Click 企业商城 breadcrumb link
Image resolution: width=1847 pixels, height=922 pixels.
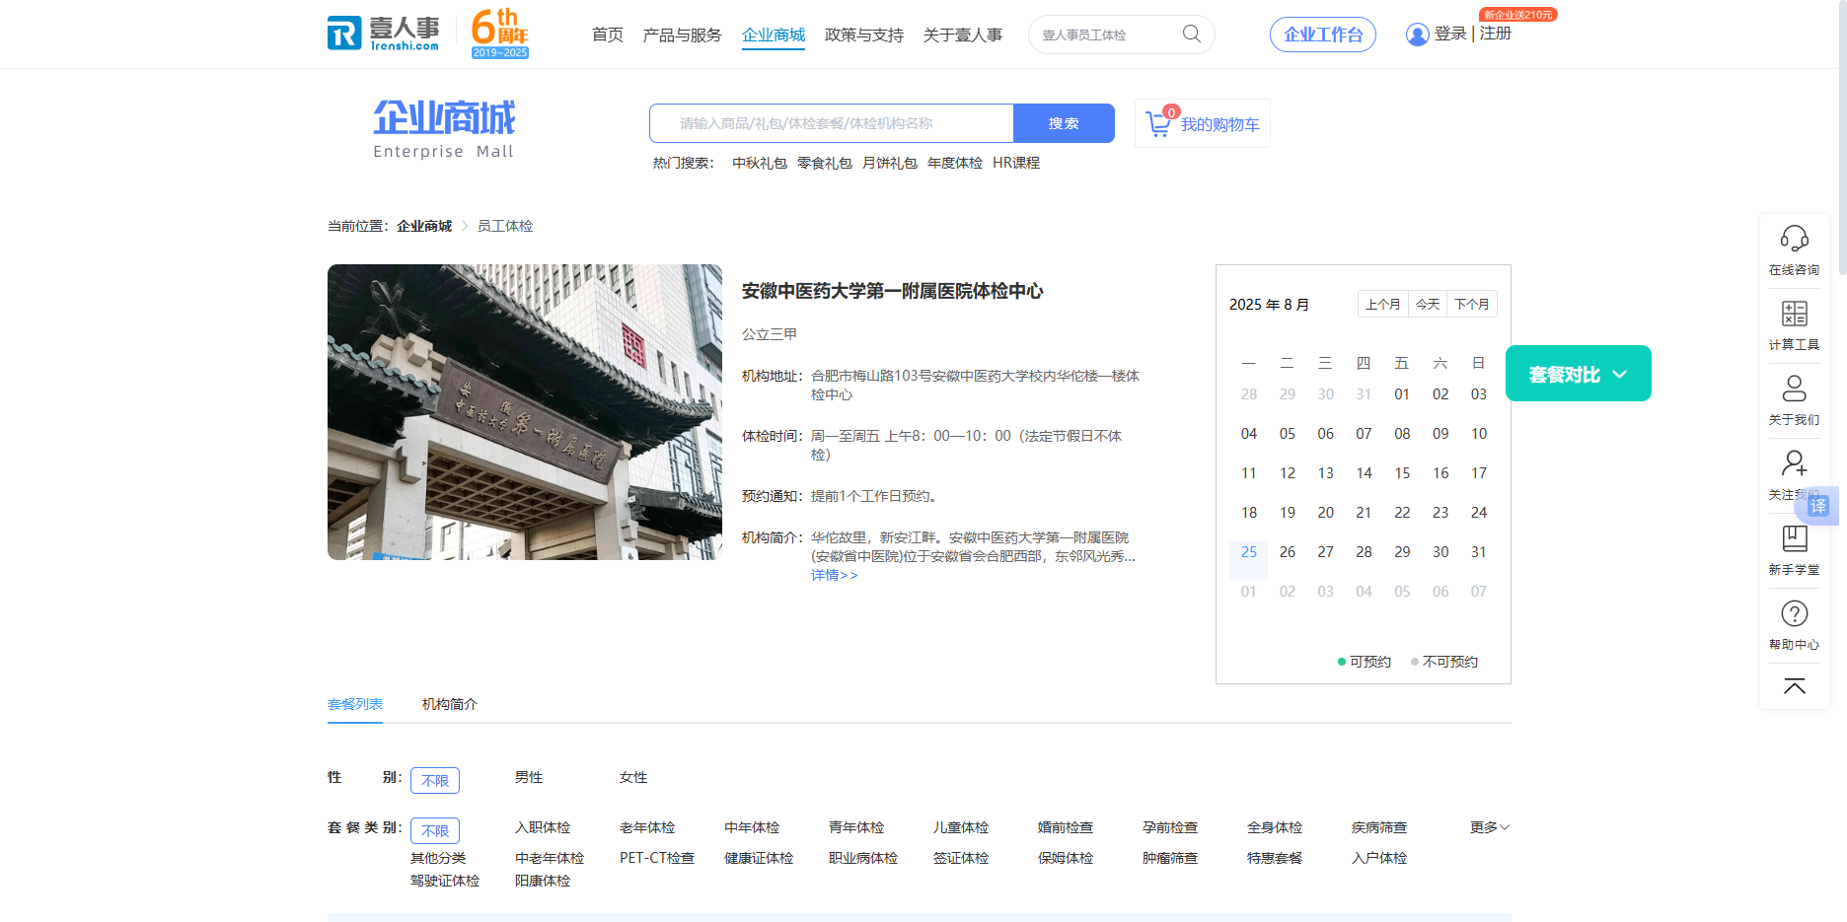(x=424, y=226)
